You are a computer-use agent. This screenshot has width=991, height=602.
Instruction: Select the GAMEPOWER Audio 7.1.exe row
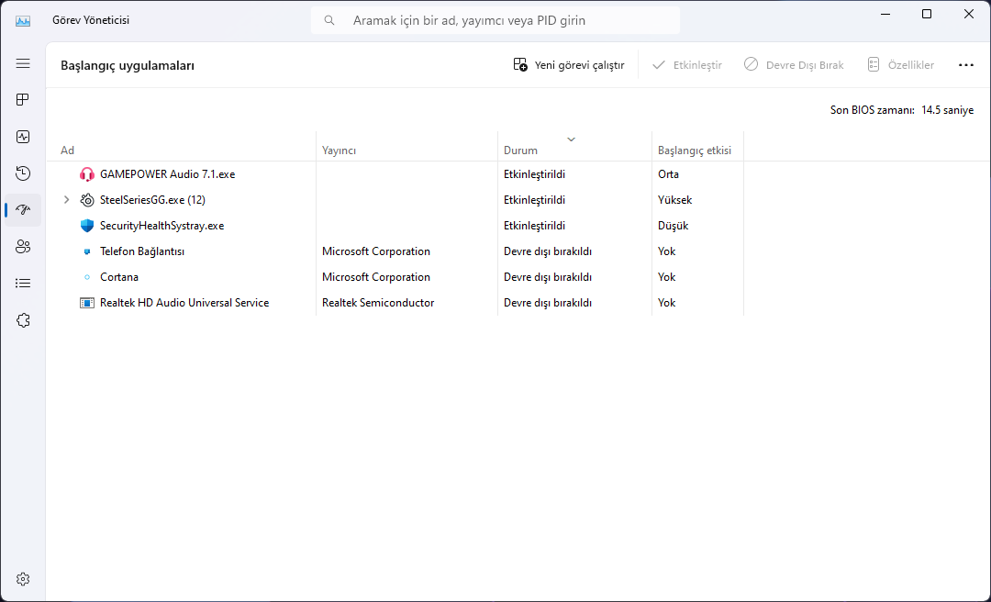click(x=167, y=174)
